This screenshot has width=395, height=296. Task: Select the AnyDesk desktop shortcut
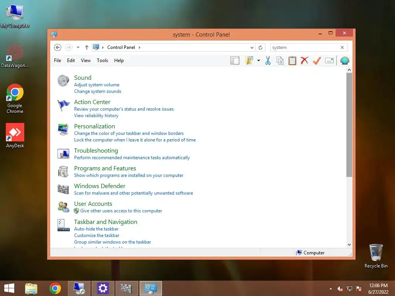(x=15, y=136)
